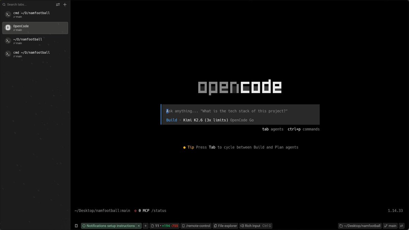Screen dimensions: 409x230
Task: Open the File explorer button
Action: [225, 226]
